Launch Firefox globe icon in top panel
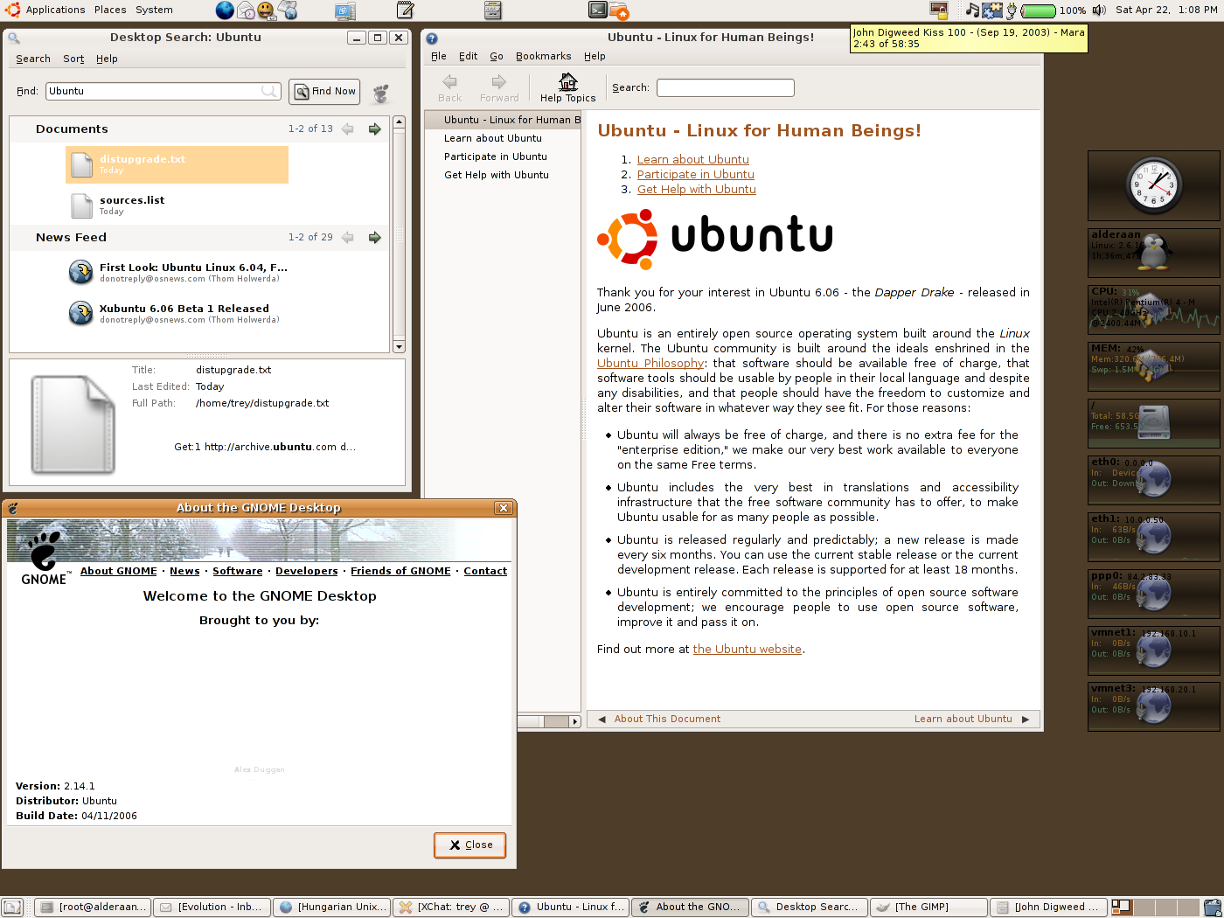 pos(225,10)
